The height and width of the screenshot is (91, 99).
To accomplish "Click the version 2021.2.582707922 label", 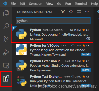I will click(53, 30).
